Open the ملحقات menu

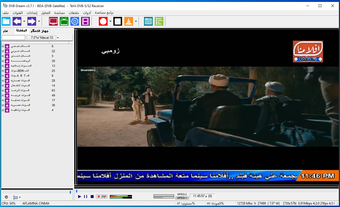pyautogui.click(x=74, y=13)
